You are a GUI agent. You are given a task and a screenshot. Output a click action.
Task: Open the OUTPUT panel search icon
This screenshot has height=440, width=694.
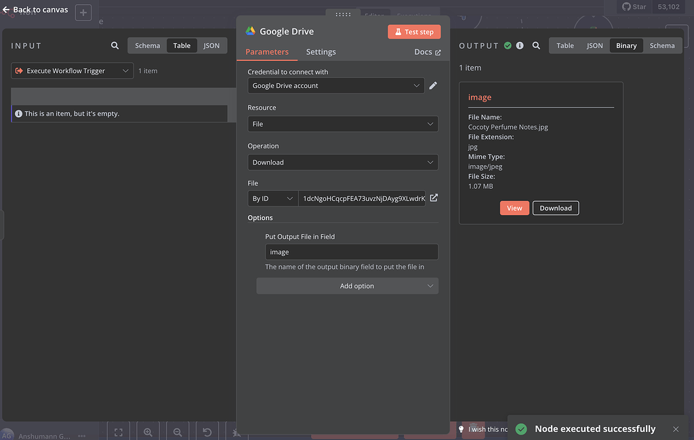point(536,45)
